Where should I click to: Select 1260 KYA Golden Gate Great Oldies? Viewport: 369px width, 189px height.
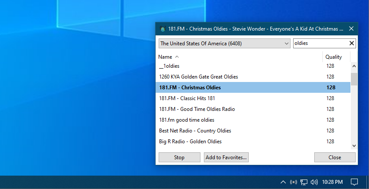coord(253,77)
